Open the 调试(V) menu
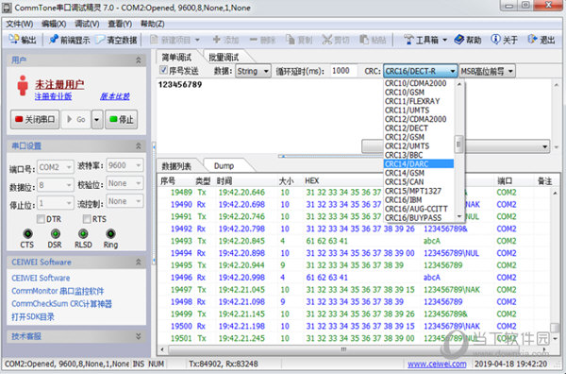Screen dimensions: 566x374 click(87, 24)
